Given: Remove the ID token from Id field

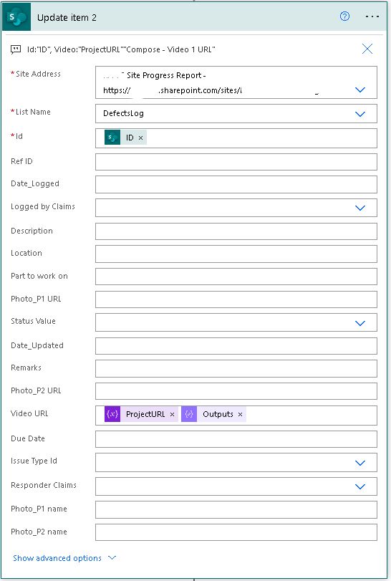Looking at the screenshot, I should click(x=140, y=138).
